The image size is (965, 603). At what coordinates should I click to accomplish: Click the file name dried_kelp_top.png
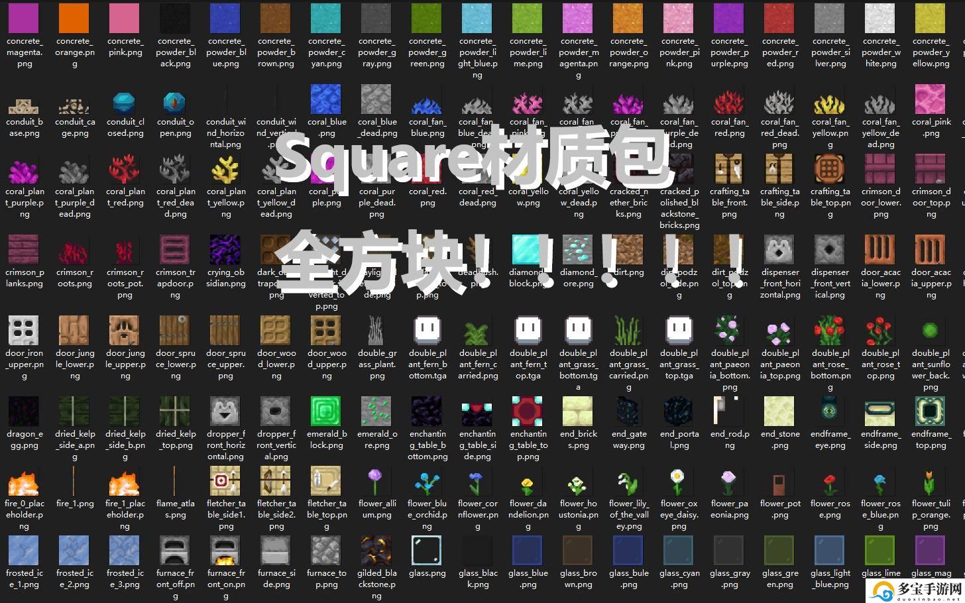tap(176, 440)
